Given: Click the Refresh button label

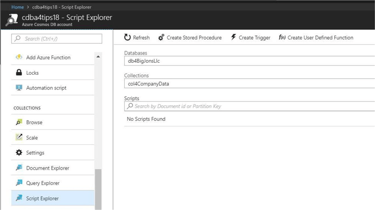Looking at the screenshot, I should click(x=141, y=37).
